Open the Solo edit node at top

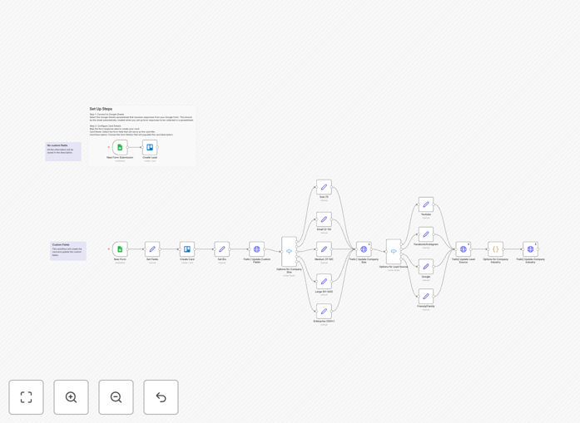[324, 187]
